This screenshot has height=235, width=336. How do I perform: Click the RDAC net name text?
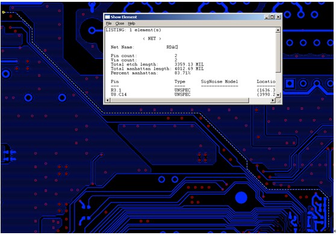tap(172, 47)
